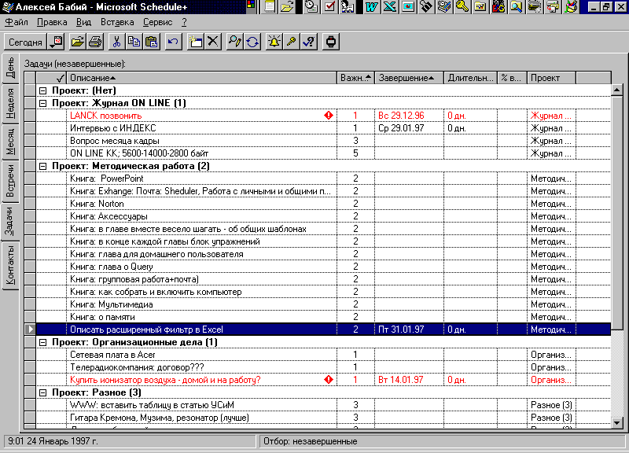This screenshot has width=629, height=453.
Task: Click the Длительн... column header
Action: 470,78
